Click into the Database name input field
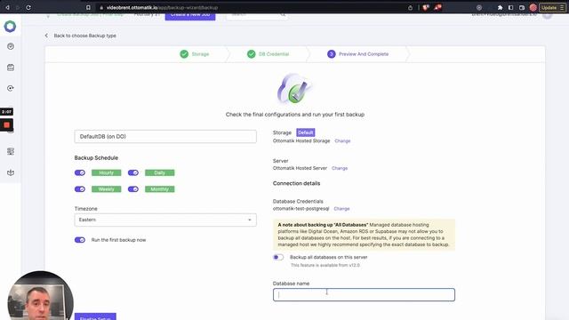 (364, 294)
